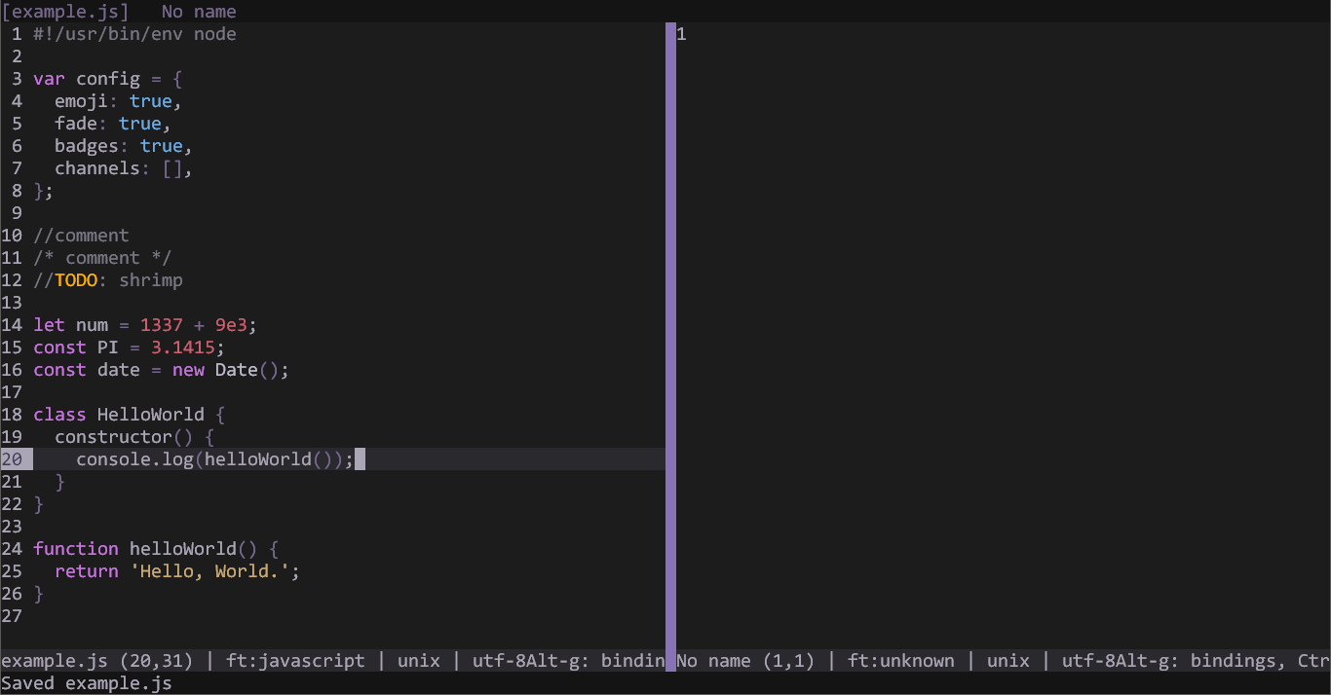The image size is (1331, 695).
Task: Switch to the [example.js] tab
Action: (x=65, y=12)
